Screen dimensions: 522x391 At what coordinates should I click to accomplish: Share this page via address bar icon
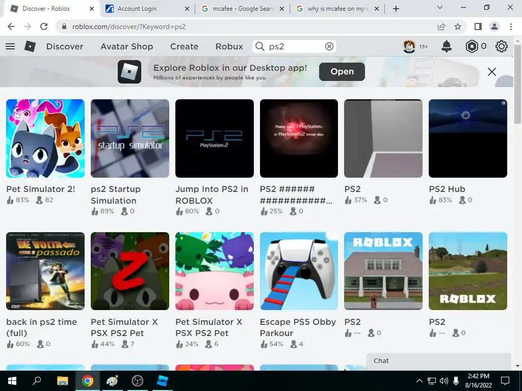click(x=441, y=26)
